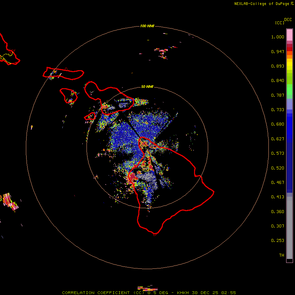Image resolution: width=295 pixels, height=295 pixels.
Task: Click the pink segment atop the color bar
Action: coord(289,35)
